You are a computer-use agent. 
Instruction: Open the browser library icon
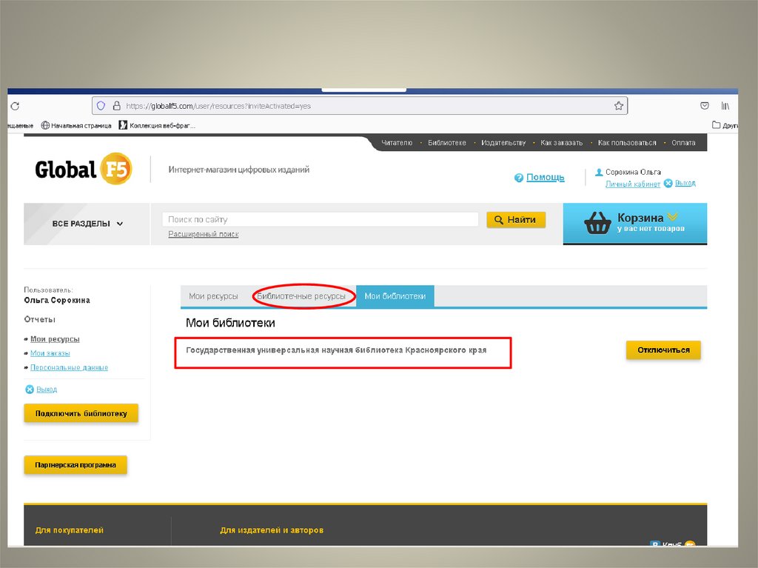[x=725, y=105]
